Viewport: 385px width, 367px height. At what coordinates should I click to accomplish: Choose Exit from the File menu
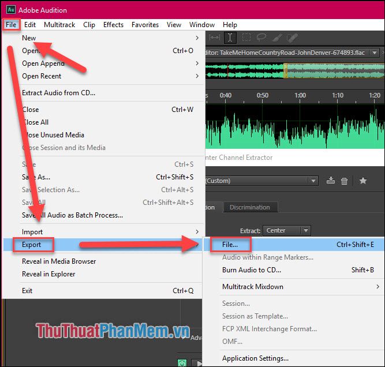104,291
